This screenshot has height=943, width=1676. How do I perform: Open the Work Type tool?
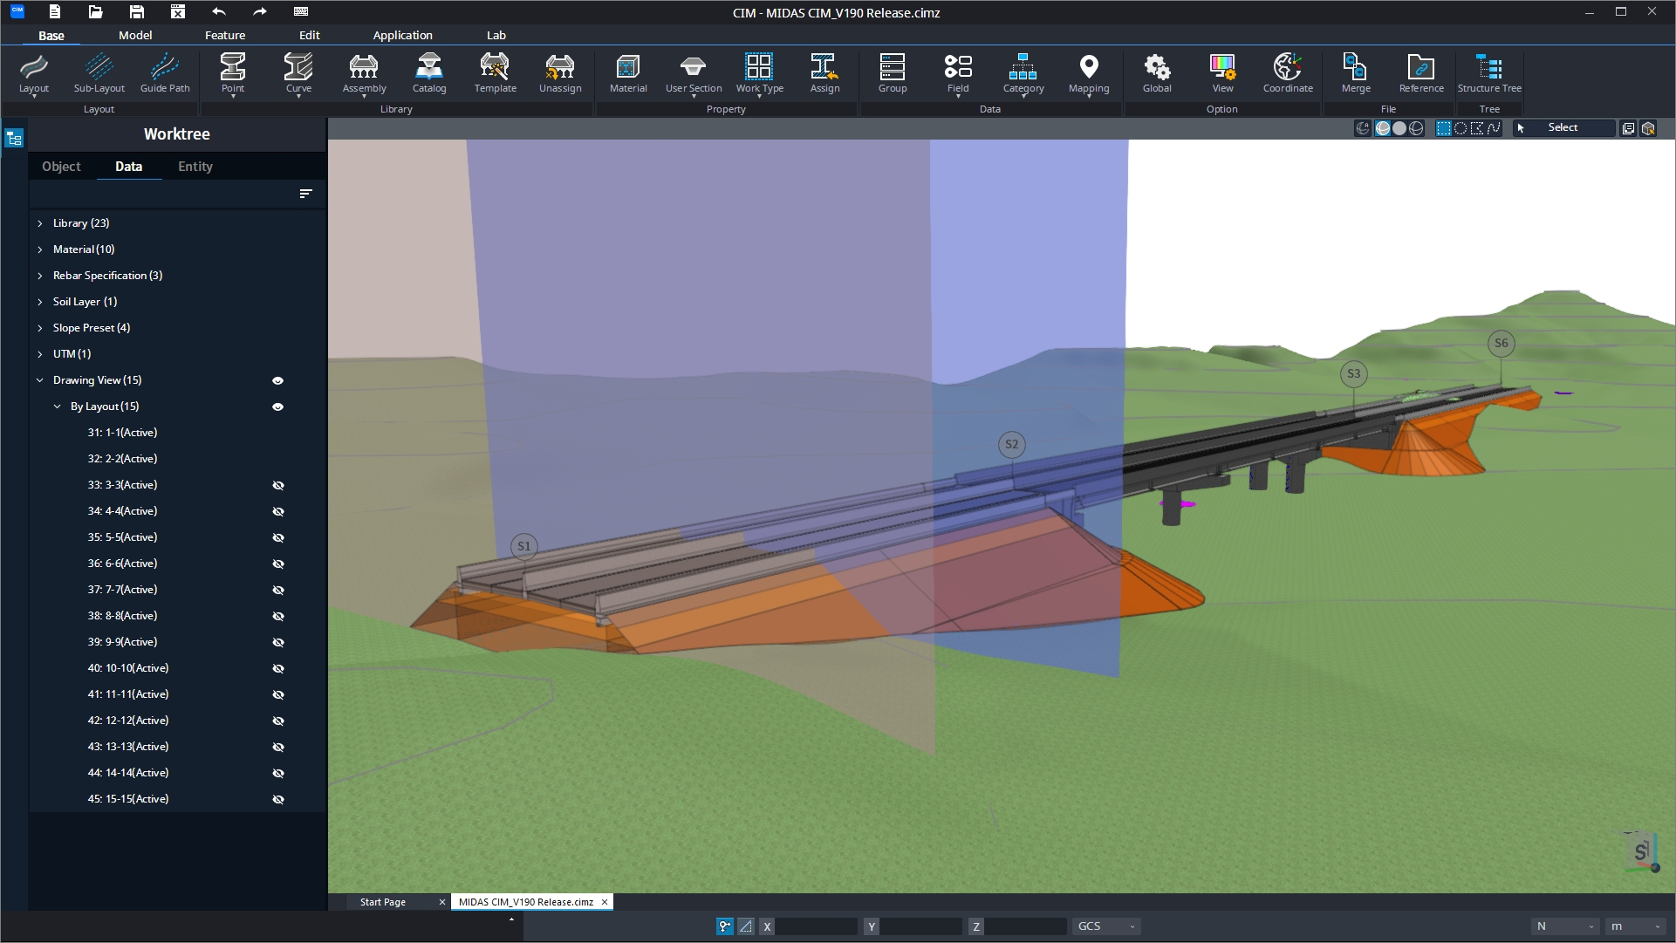(759, 73)
